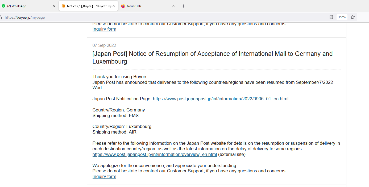Open a new tab with plus button
This screenshot has width=369, height=187.
[183, 6]
